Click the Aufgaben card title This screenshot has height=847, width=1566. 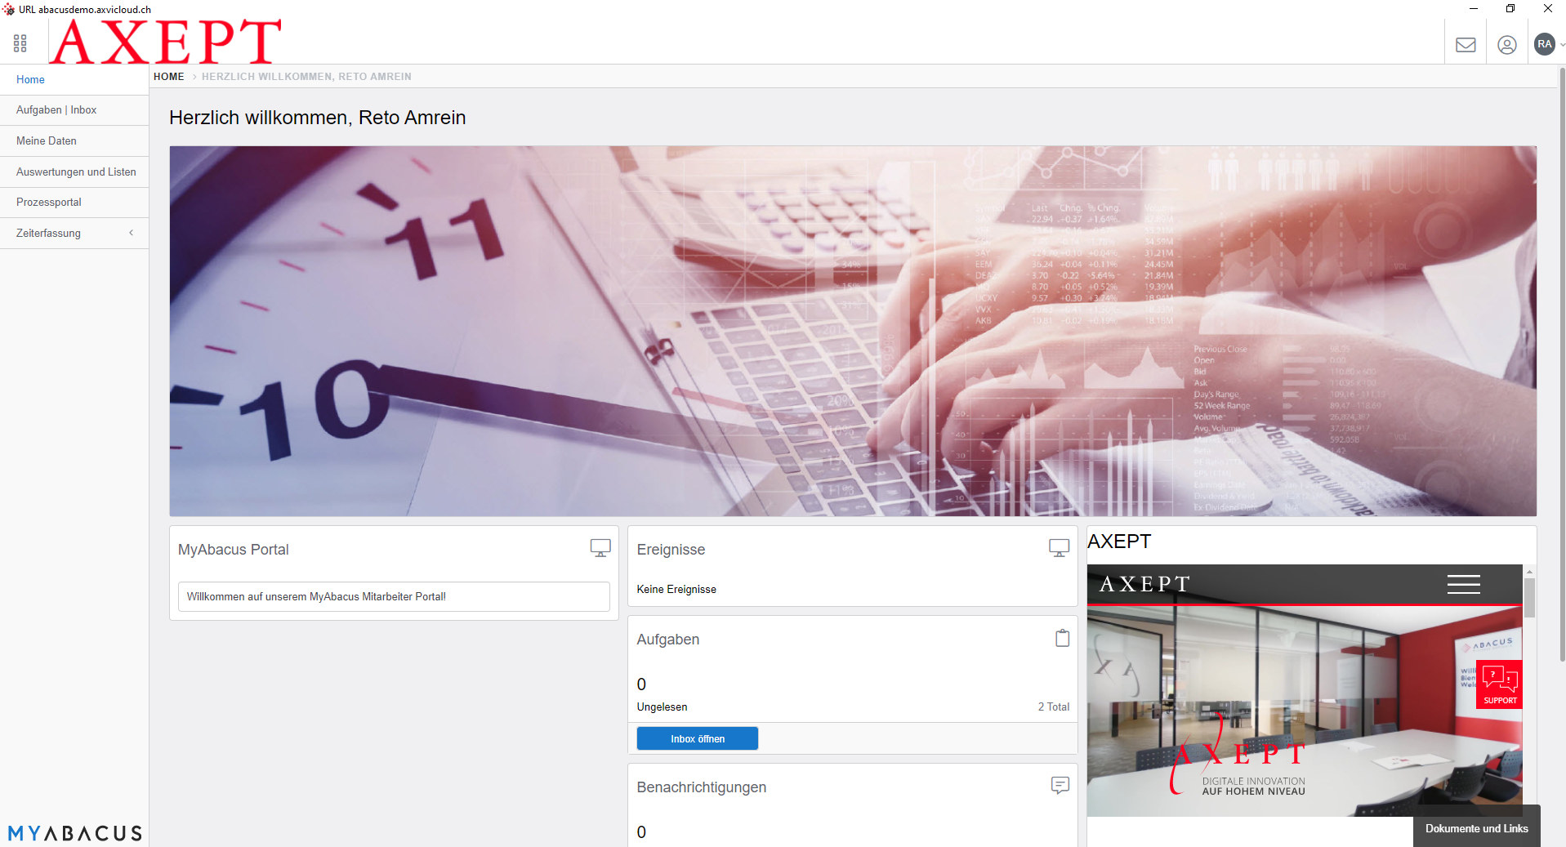point(668,640)
